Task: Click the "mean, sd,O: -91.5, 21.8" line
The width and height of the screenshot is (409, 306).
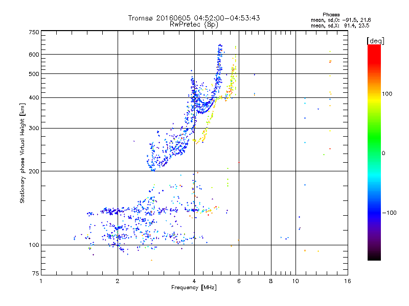Action: (340, 20)
